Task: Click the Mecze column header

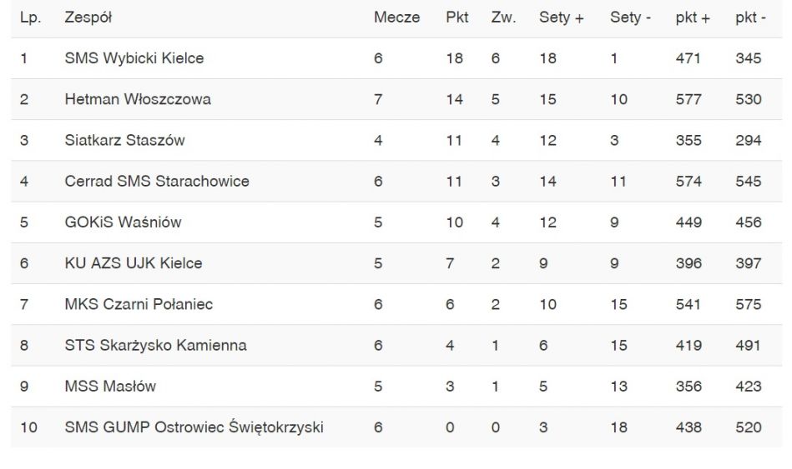Action: pyautogui.click(x=396, y=17)
